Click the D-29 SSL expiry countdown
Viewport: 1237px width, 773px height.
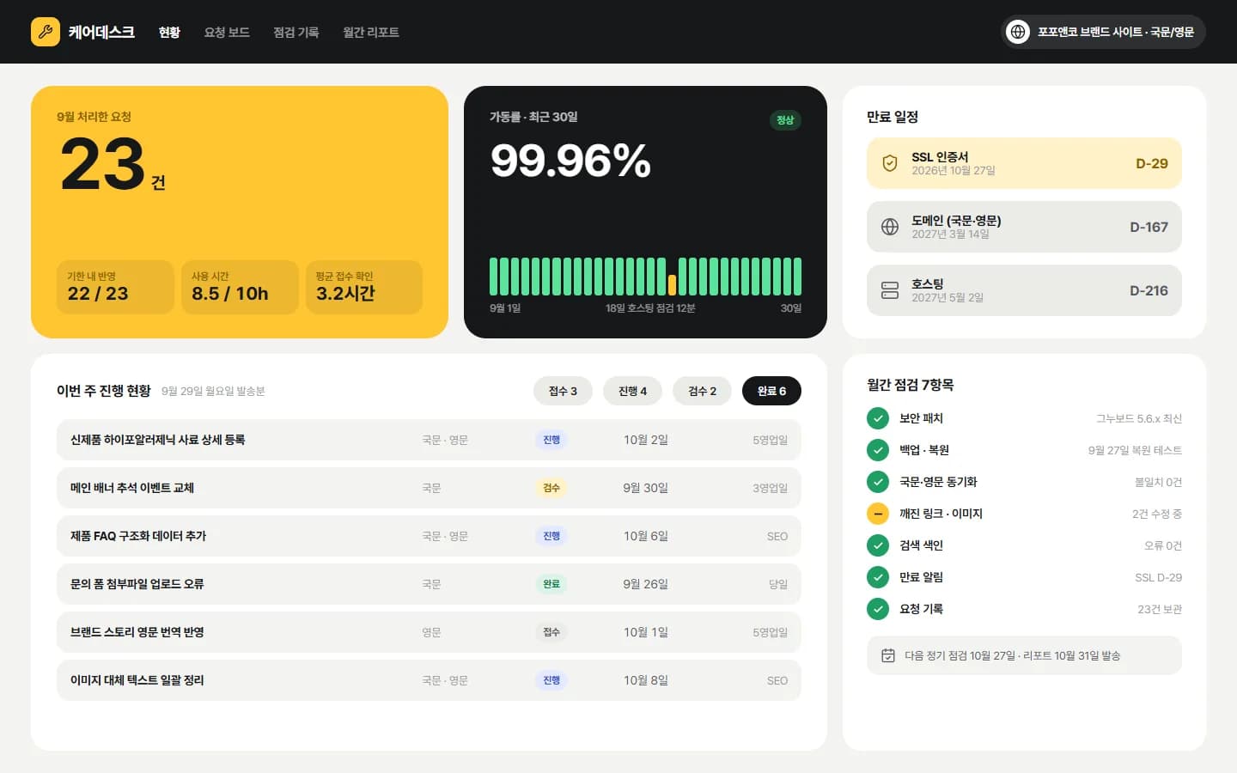(1152, 163)
